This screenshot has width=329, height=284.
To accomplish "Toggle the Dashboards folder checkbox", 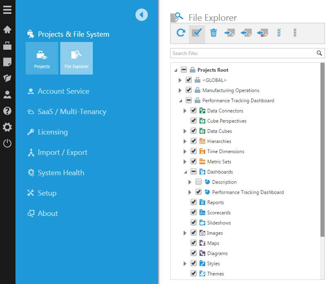I will pyautogui.click(x=193, y=172).
